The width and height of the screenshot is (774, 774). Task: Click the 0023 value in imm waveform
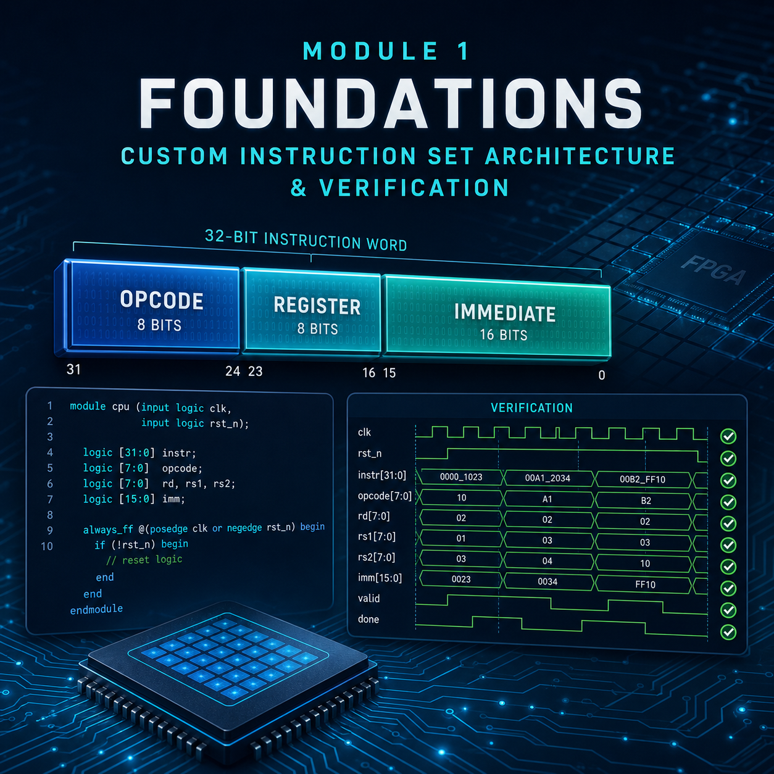tap(461, 580)
